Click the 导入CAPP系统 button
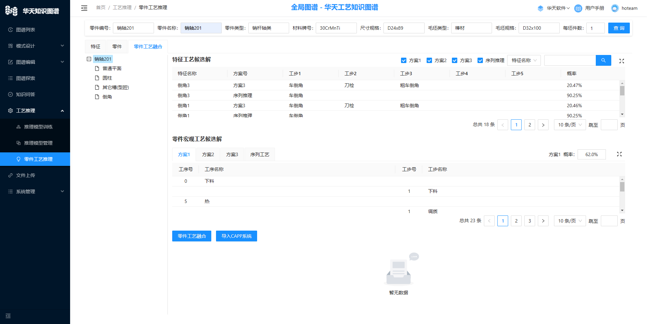 click(236, 236)
